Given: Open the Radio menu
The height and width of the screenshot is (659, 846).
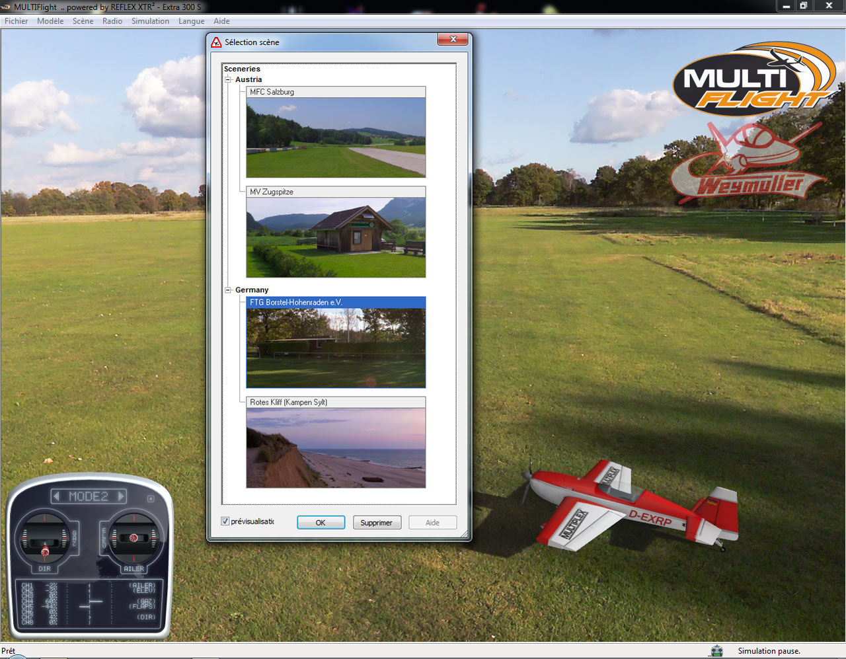Looking at the screenshot, I should (x=112, y=21).
